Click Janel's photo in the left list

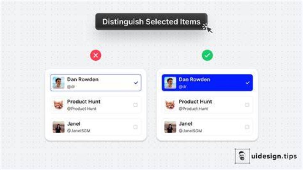click(x=58, y=127)
